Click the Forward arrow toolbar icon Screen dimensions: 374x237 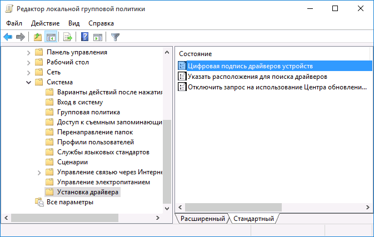(x=21, y=37)
